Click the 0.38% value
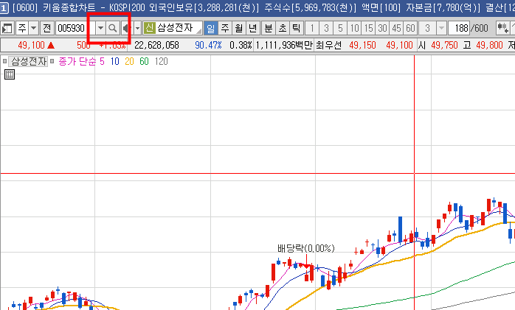 (241, 45)
